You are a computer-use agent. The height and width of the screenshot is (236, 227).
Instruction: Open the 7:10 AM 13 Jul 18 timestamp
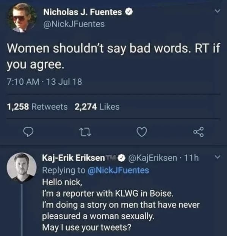(44, 82)
